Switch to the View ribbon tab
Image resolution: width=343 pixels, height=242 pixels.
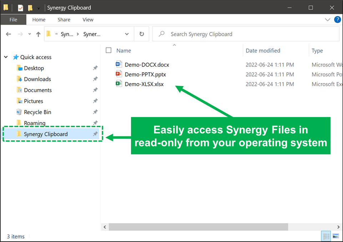click(x=88, y=20)
